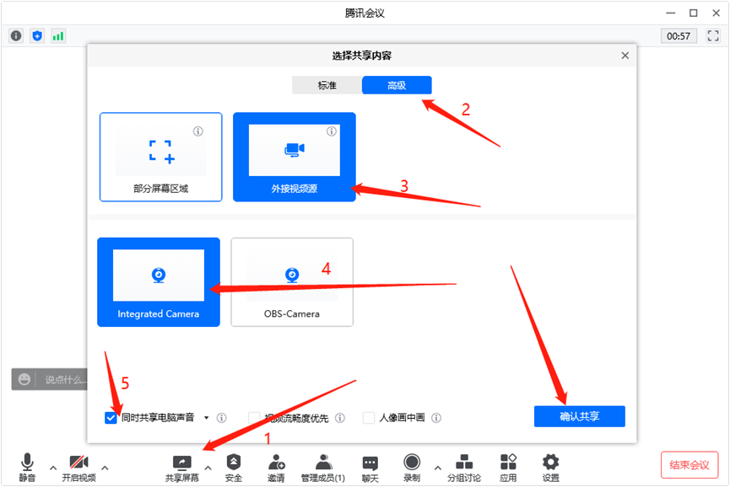
Task: Turn on camera with 开启视频
Action: [x=78, y=468]
